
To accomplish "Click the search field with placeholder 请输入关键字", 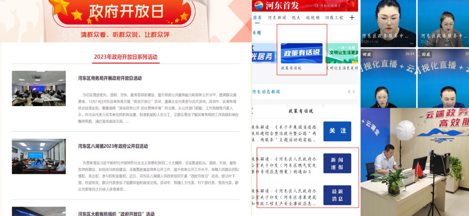I will [330, 6].
